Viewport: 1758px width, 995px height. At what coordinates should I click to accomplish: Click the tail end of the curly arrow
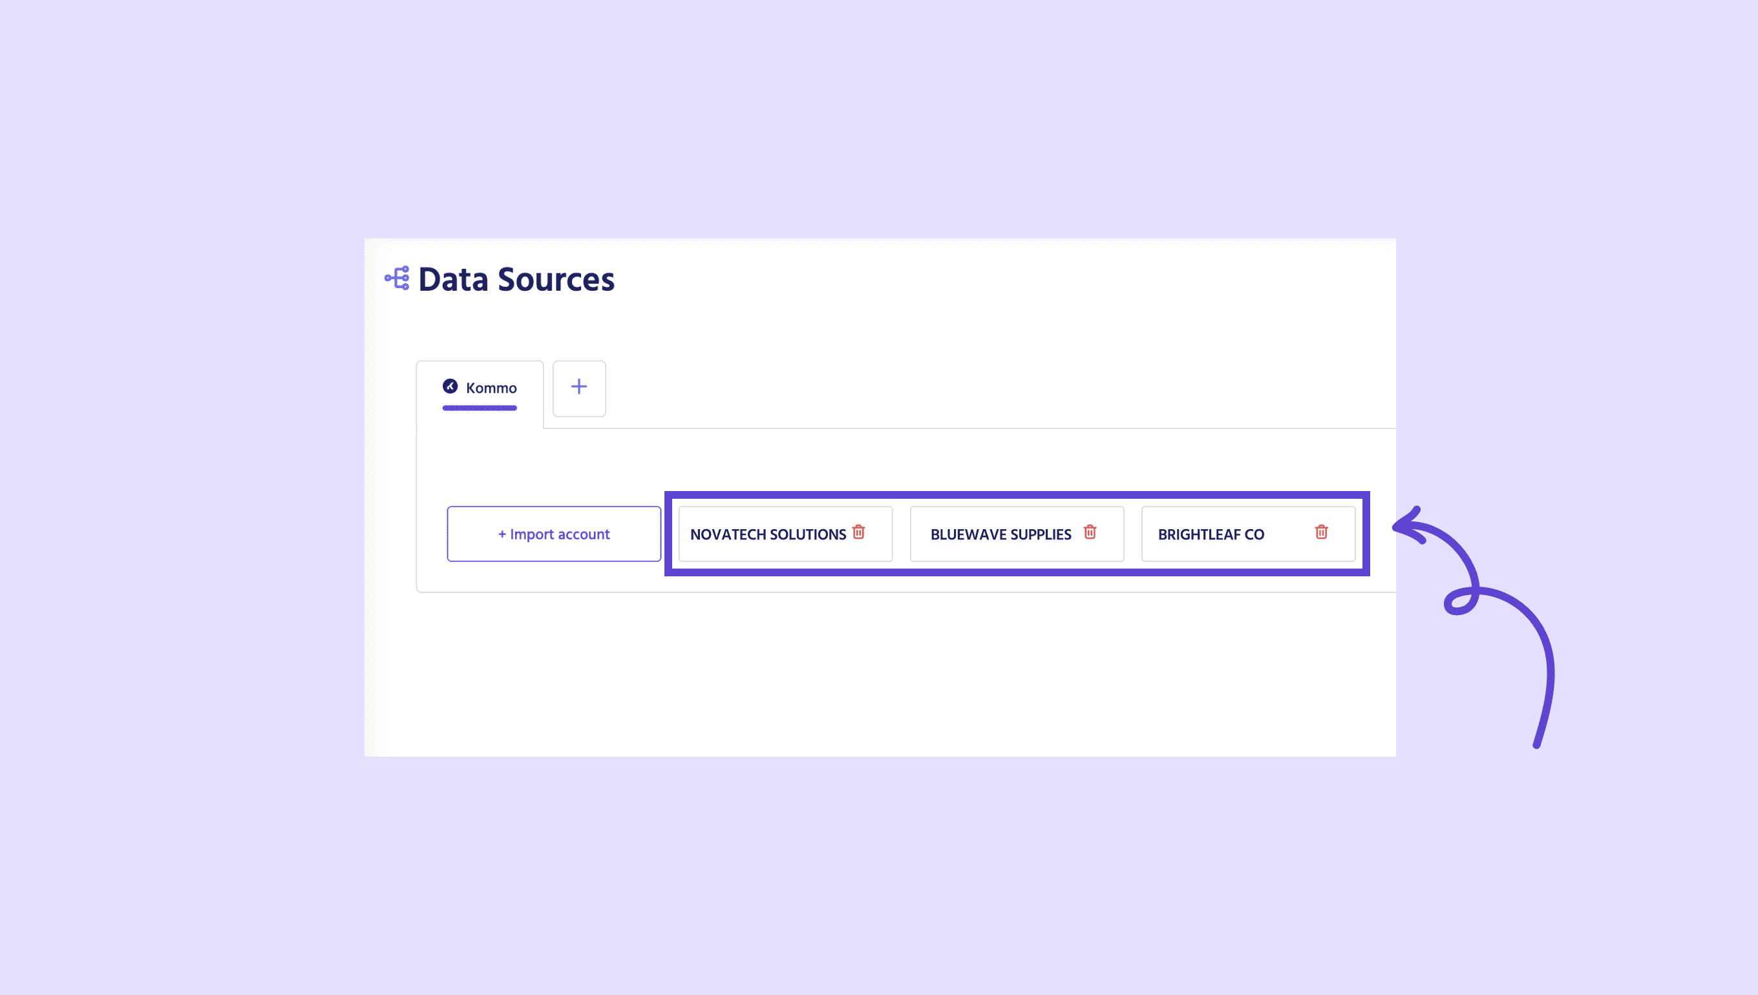[x=1536, y=744]
